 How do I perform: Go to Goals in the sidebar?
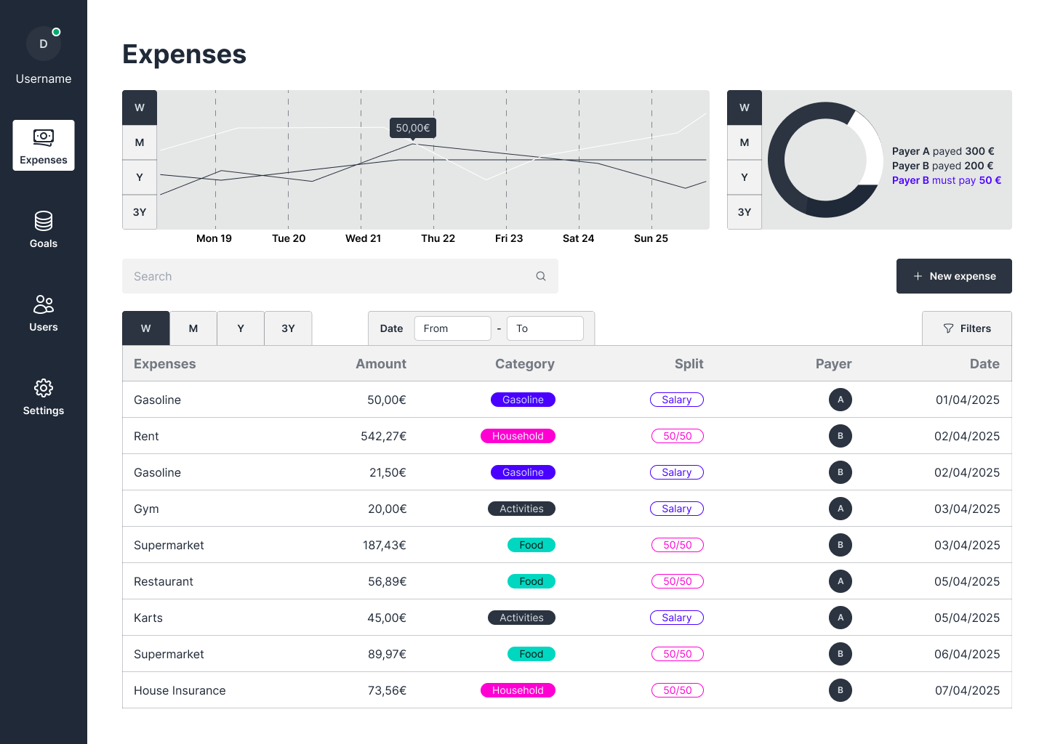(x=44, y=229)
